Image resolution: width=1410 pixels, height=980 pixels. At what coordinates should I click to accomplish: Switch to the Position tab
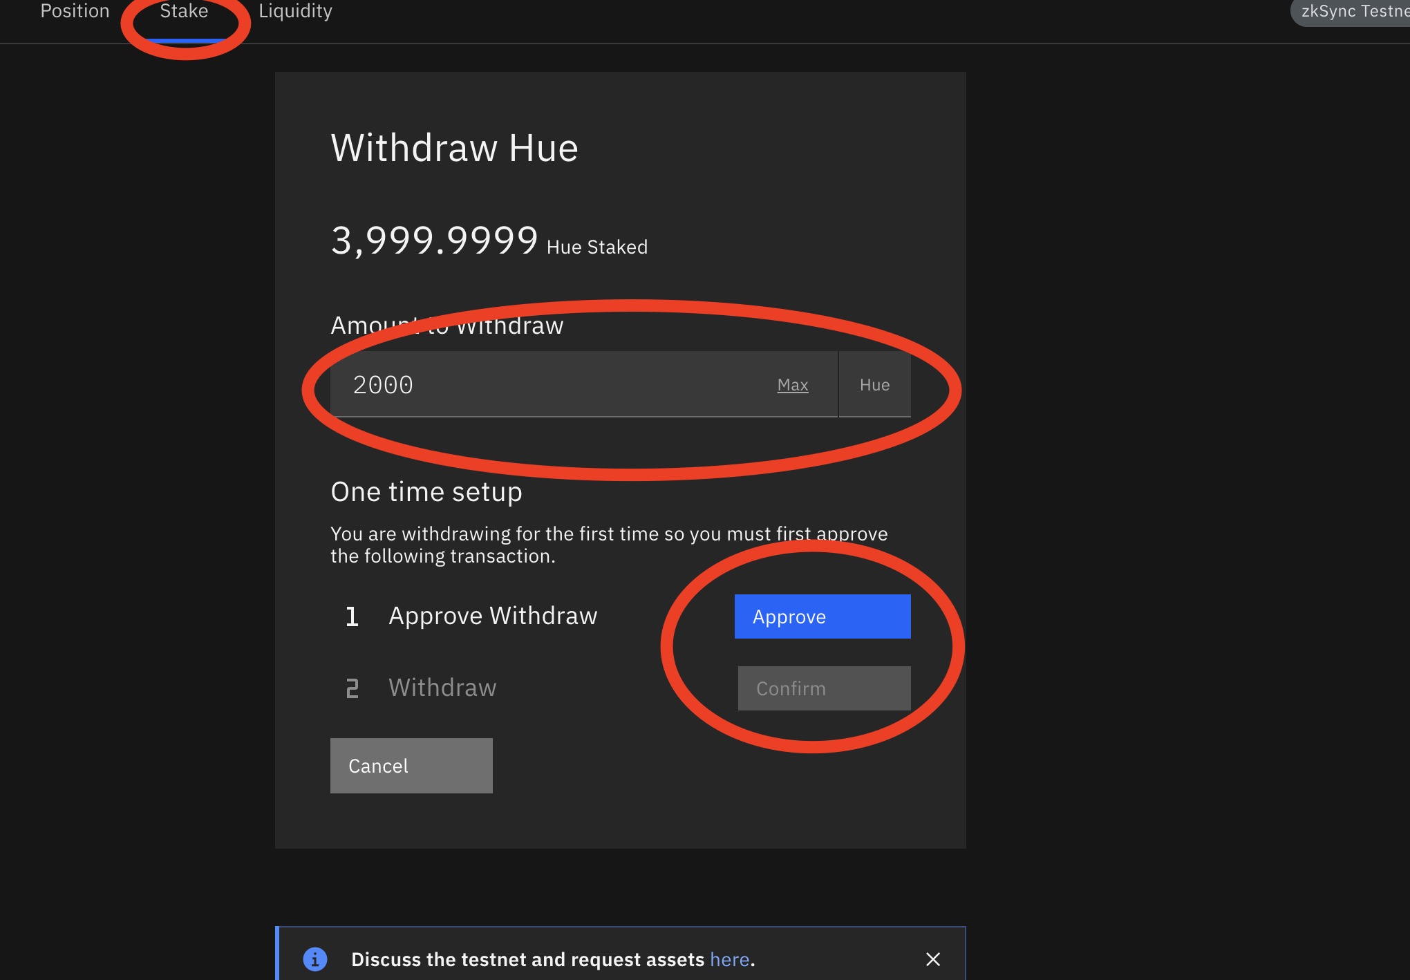[x=75, y=12]
